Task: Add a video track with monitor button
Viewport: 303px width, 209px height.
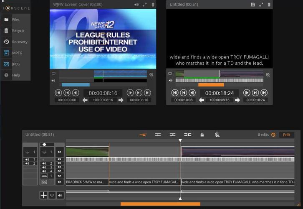Action: 52,195
